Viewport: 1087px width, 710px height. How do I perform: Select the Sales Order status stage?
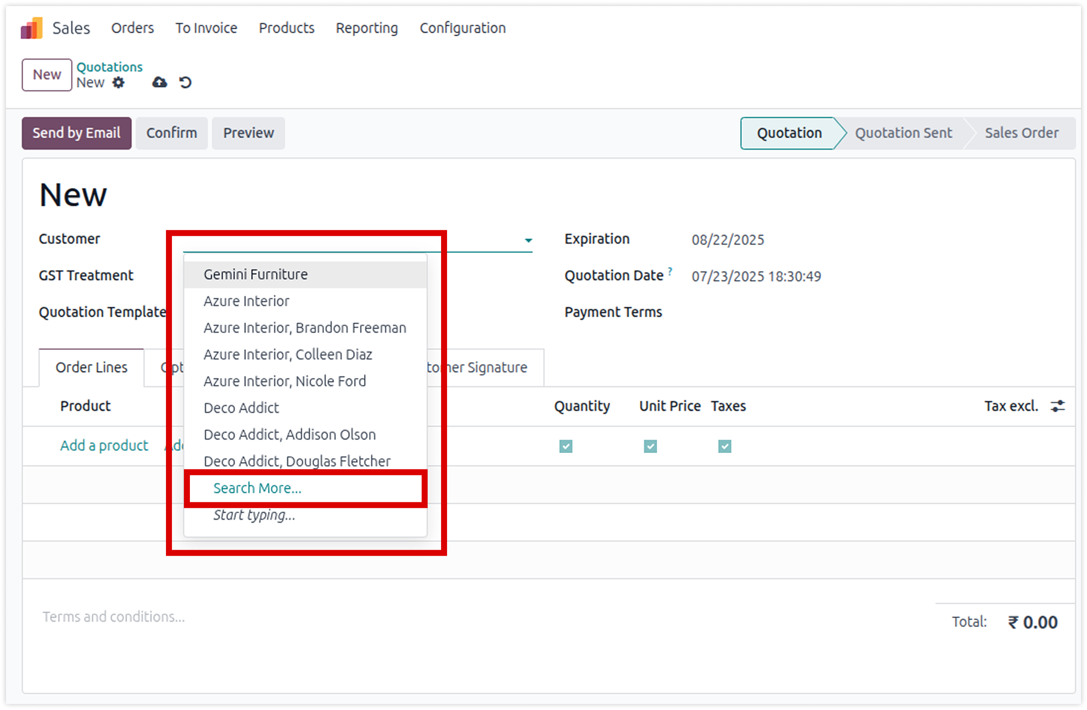pyautogui.click(x=1021, y=133)
